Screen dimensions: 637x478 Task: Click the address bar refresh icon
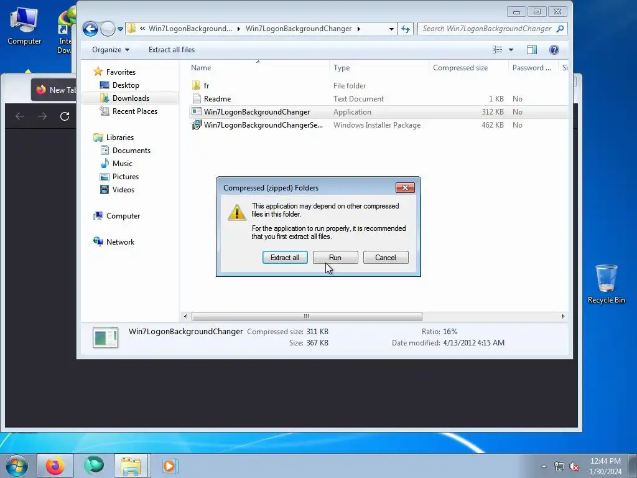coord(406,29)
